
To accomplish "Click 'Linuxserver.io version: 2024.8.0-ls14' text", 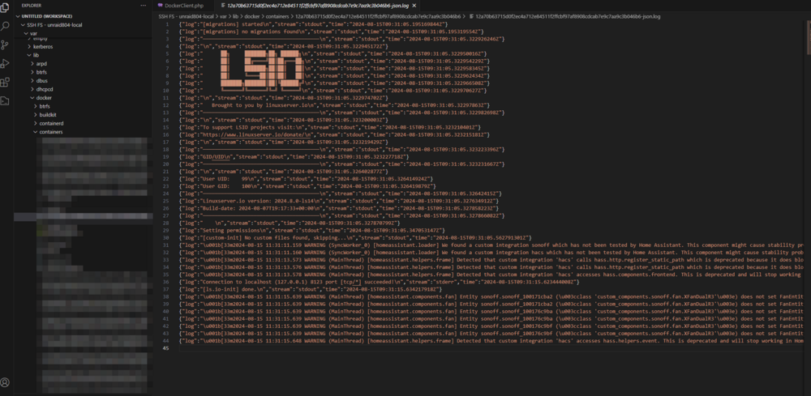I will pos(259,200).
